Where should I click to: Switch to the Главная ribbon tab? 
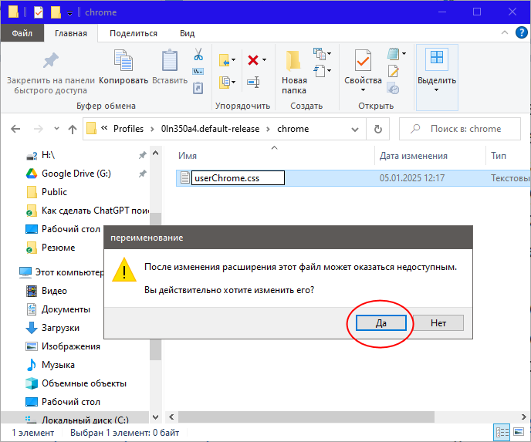[71, 33]
